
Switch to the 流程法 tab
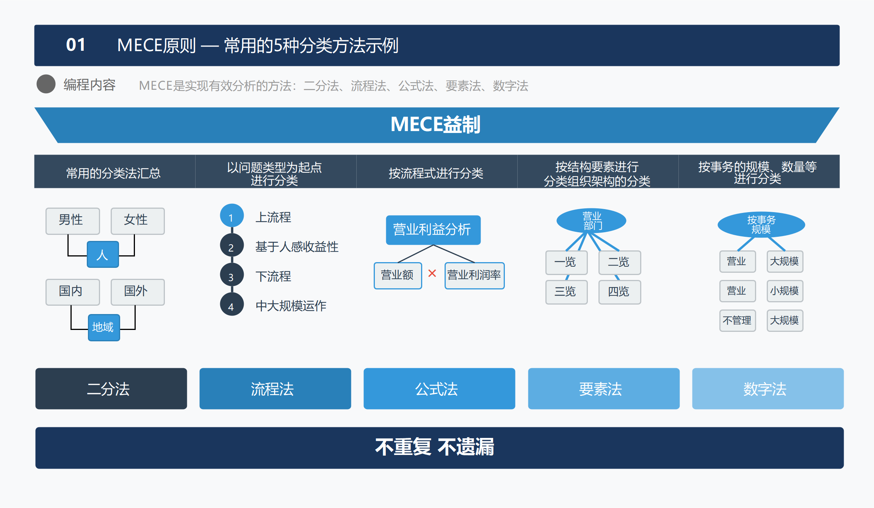(x=275, y=389)
